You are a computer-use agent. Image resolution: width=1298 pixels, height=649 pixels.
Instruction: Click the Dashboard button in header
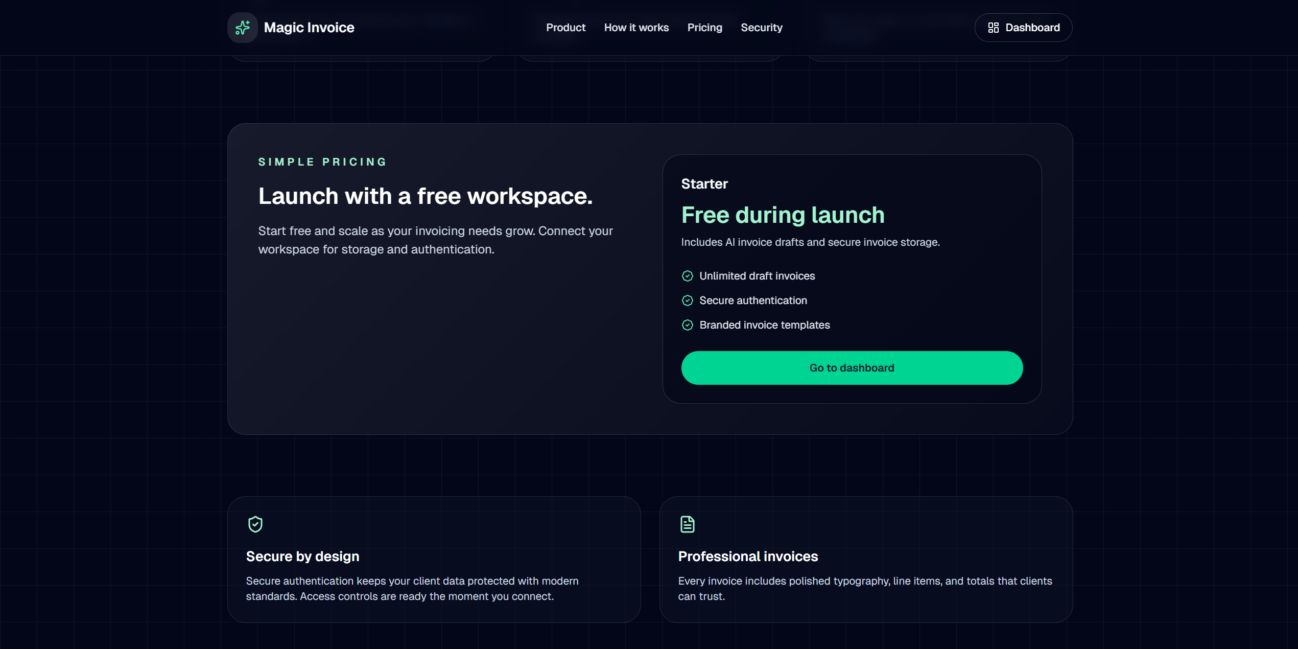(x=1023, y=28)
